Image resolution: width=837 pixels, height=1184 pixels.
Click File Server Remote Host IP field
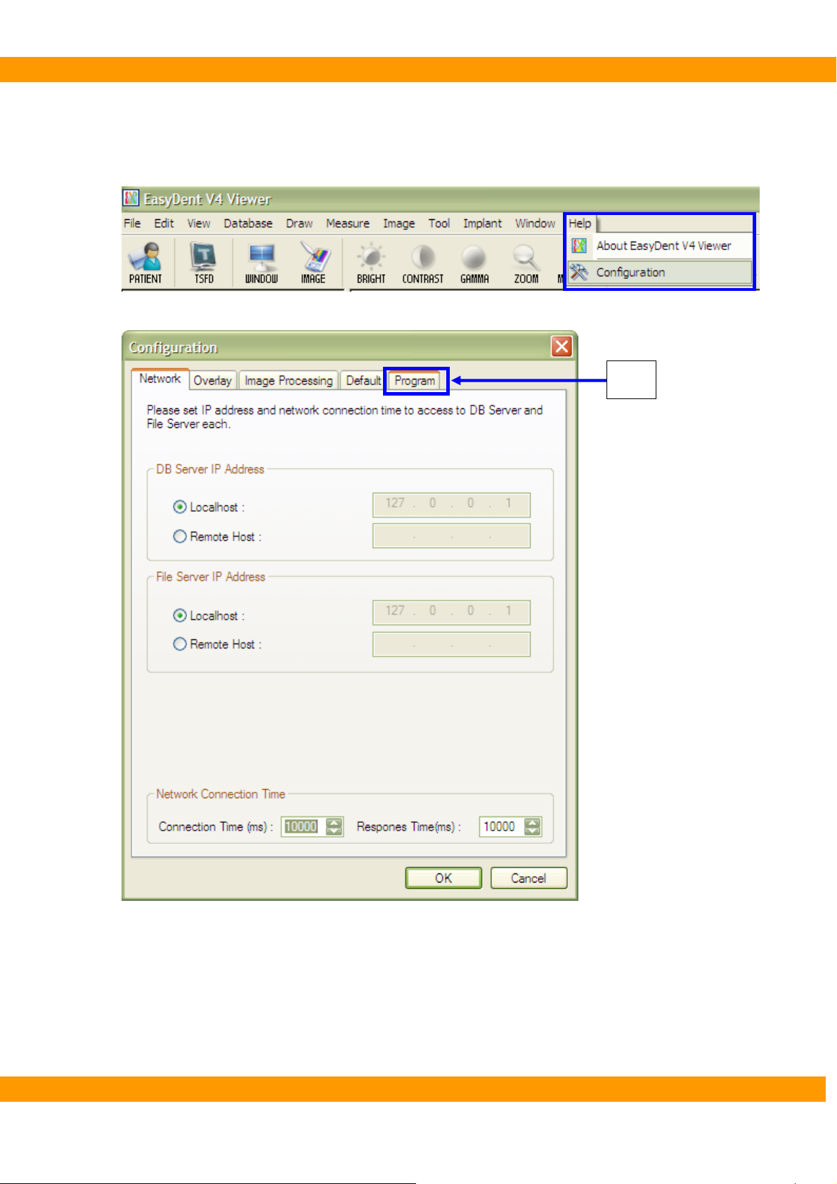451,644
